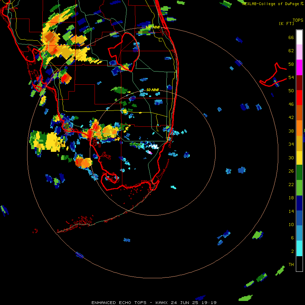Image resolution: width=305 pixels, height=305 pixels.
Task: Click the white 66 K FT legend swatch
Action: click(x=299, y=37)
